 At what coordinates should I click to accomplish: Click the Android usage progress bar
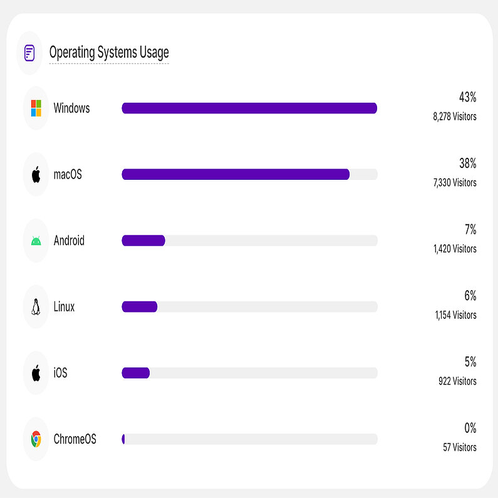[x=249, y=241]
